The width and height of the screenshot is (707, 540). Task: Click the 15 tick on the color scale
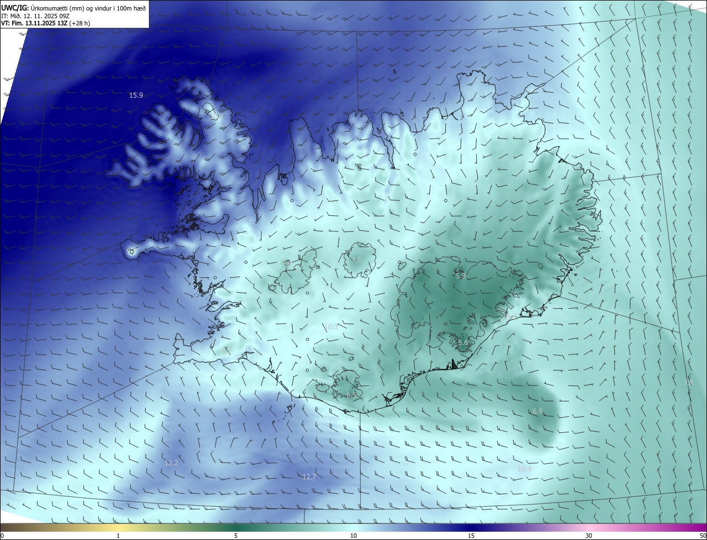pyautogui.click(x=471, y=536)
